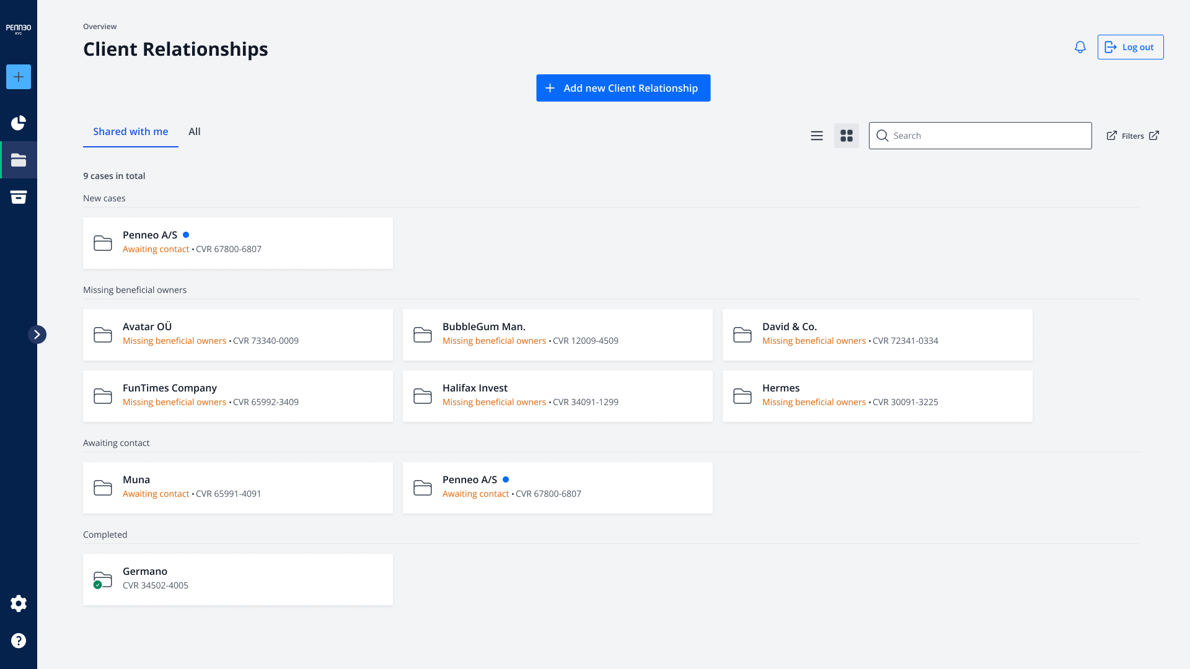Image resolution: width=1190 pixels, height=669 pixels.
Task: Expand the sidebar using the chevron arrow
Action: pyautogui.click(x=38, y=334)
